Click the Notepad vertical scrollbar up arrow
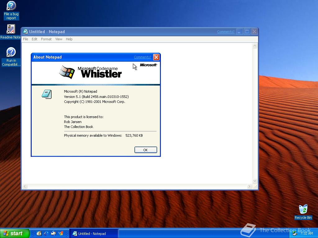This screenshot has width=318, height=238. click(x=255, y=46)
